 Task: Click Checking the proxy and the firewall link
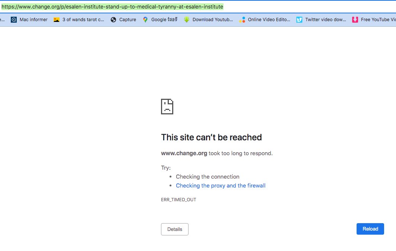(x=221, y=186)
